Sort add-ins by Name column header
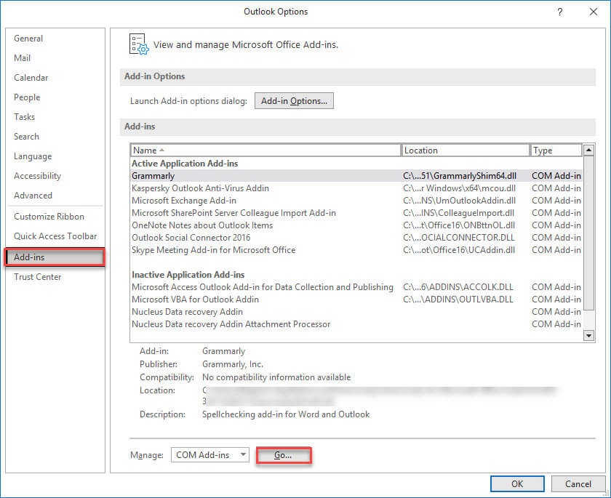This screenshot has width=611, height=498. pyautogui.click(x=265, y=150)
